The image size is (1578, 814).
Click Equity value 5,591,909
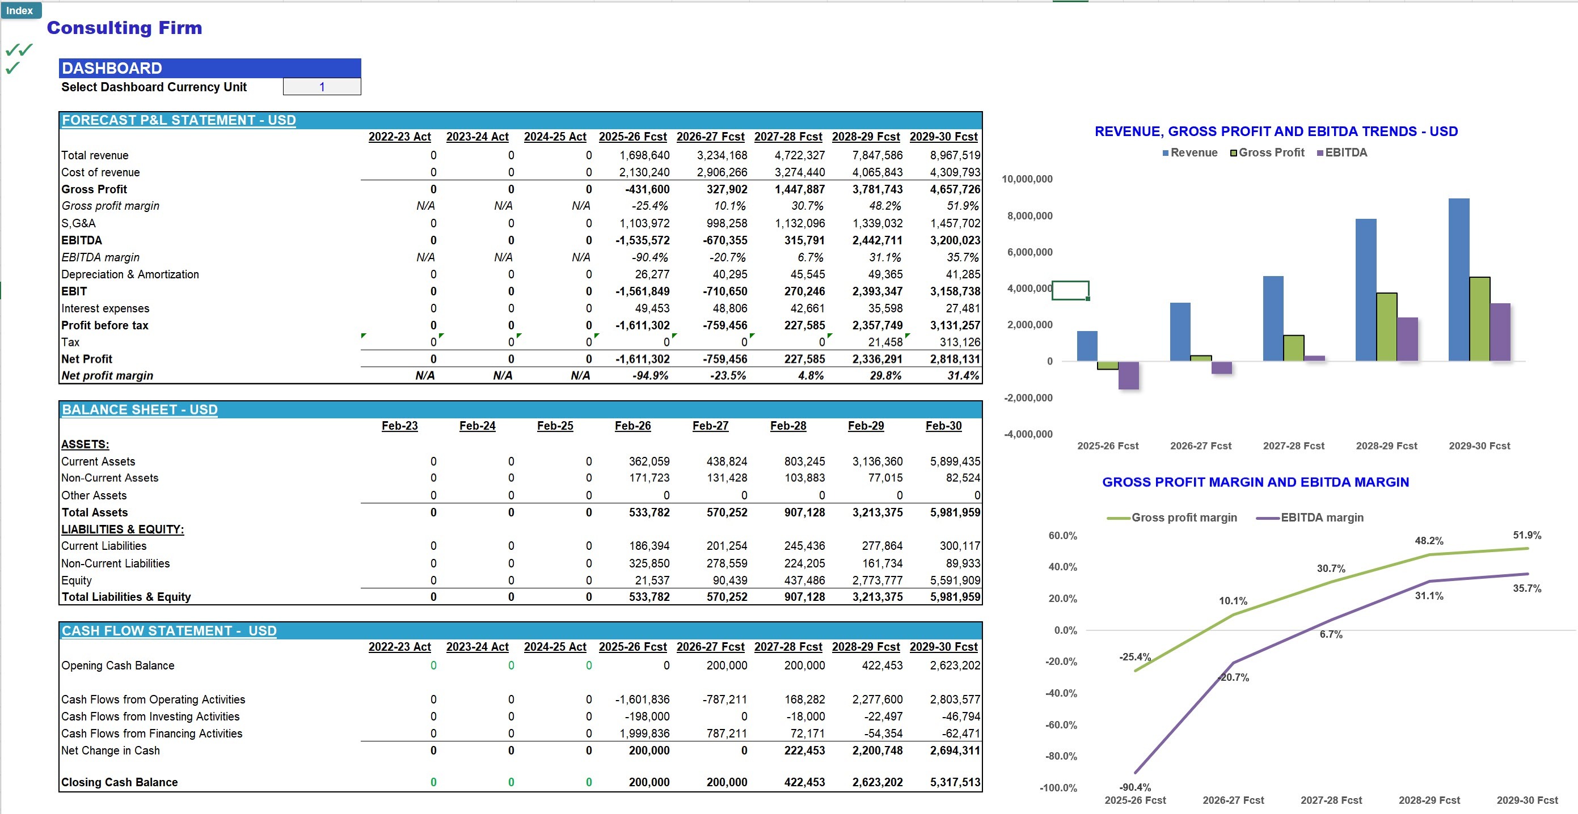(955, 580)
